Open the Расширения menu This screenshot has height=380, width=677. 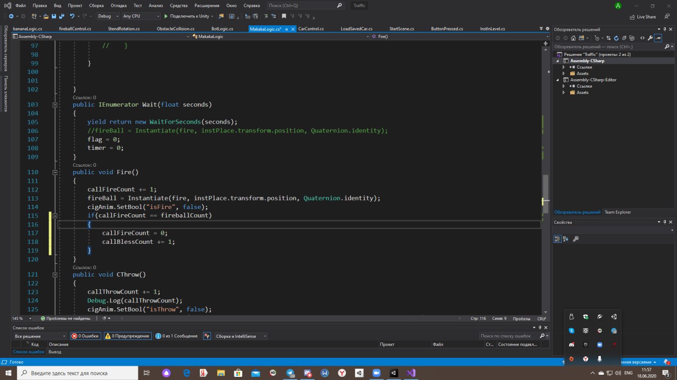click(207, 6)
